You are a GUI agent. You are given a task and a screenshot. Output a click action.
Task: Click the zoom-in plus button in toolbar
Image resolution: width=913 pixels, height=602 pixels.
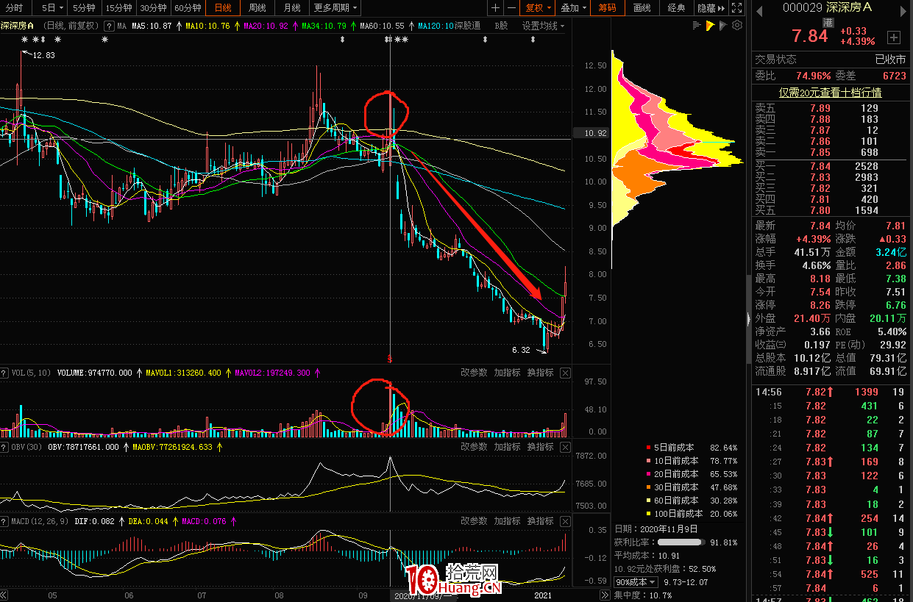click(x=496, y=8)
